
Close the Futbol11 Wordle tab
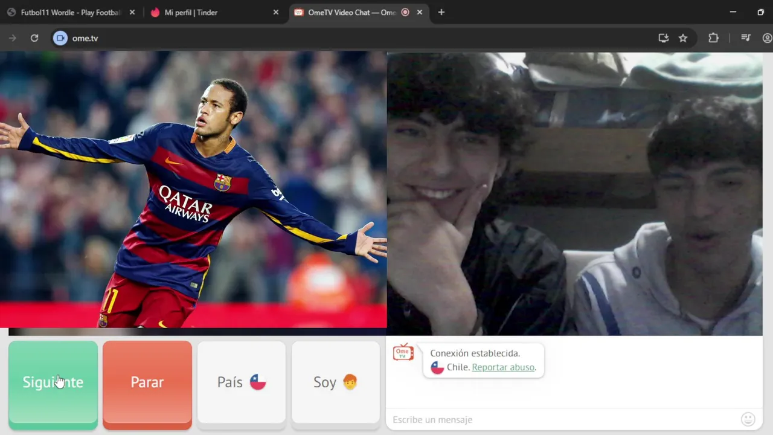click(x=132, y=12)
